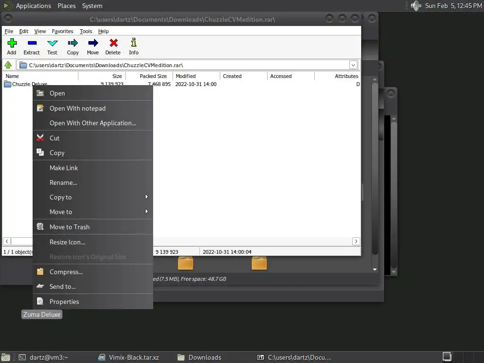Open the Edit menu

click(24, 31)
